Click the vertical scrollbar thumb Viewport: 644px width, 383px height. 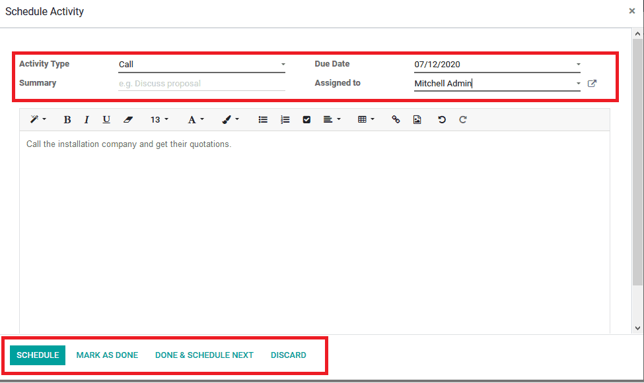pos(637,162)
